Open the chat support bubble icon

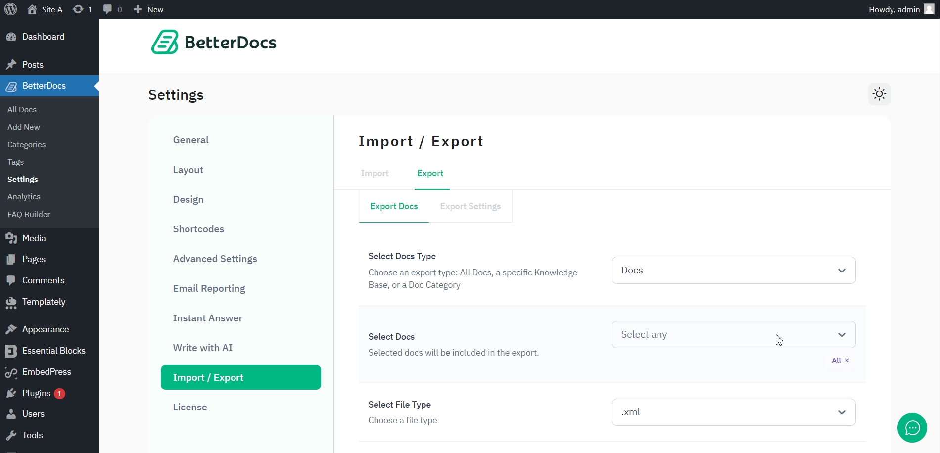(912, 428)
